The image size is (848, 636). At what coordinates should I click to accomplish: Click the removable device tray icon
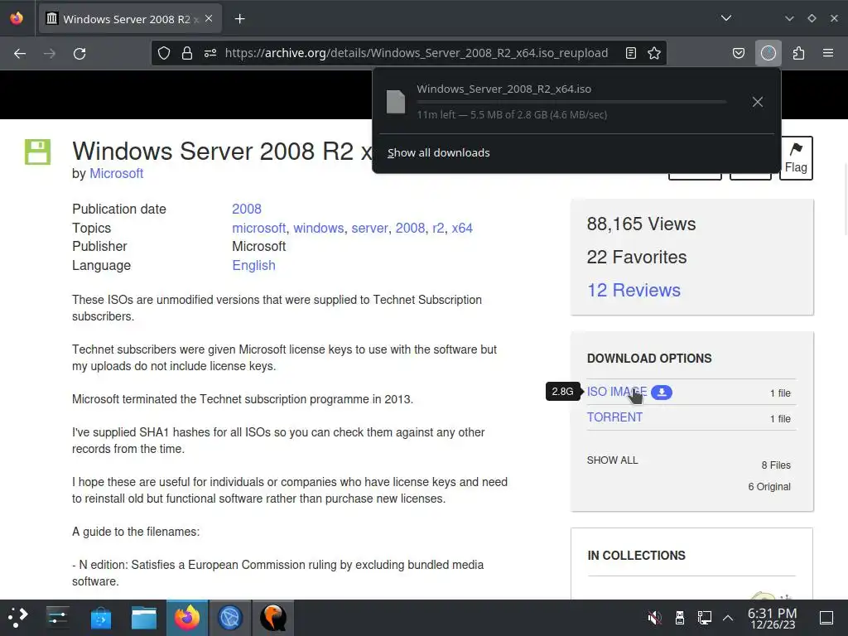680,618
